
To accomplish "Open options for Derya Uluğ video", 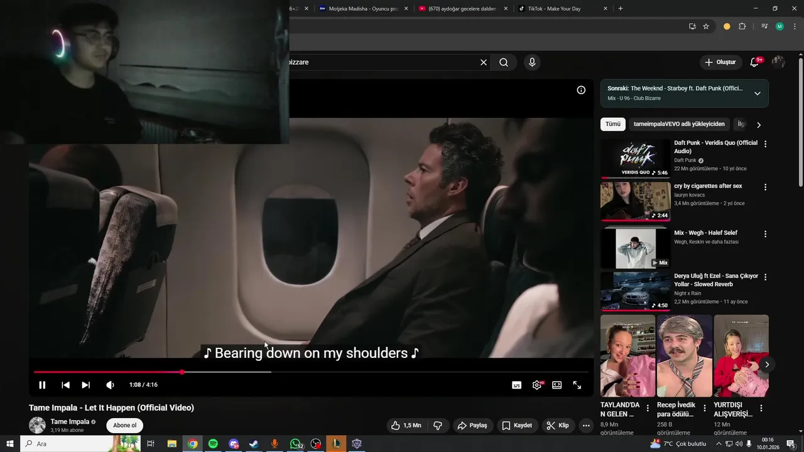I will [765, 277].
